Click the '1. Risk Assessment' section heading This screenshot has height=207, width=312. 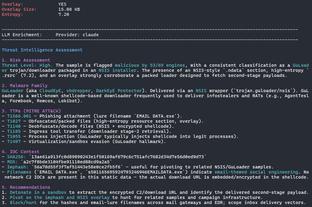[26, 60]
